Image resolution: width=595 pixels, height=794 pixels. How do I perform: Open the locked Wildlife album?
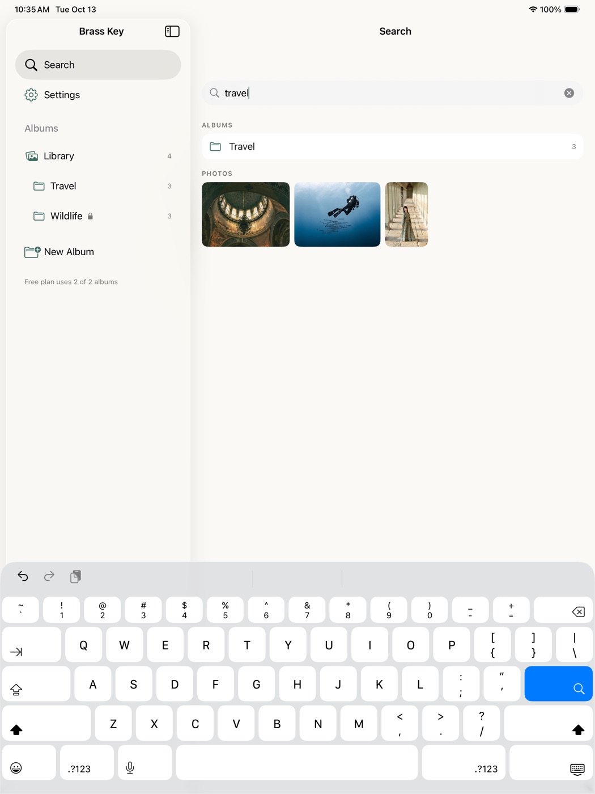(x=98, y=216)
